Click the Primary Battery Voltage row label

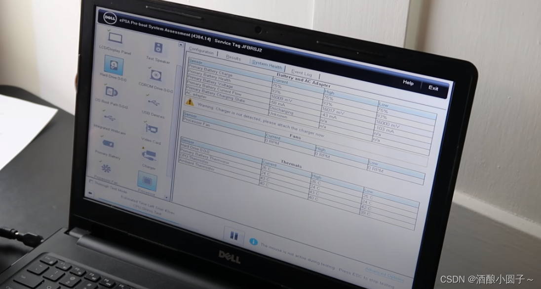coord(210,82)
